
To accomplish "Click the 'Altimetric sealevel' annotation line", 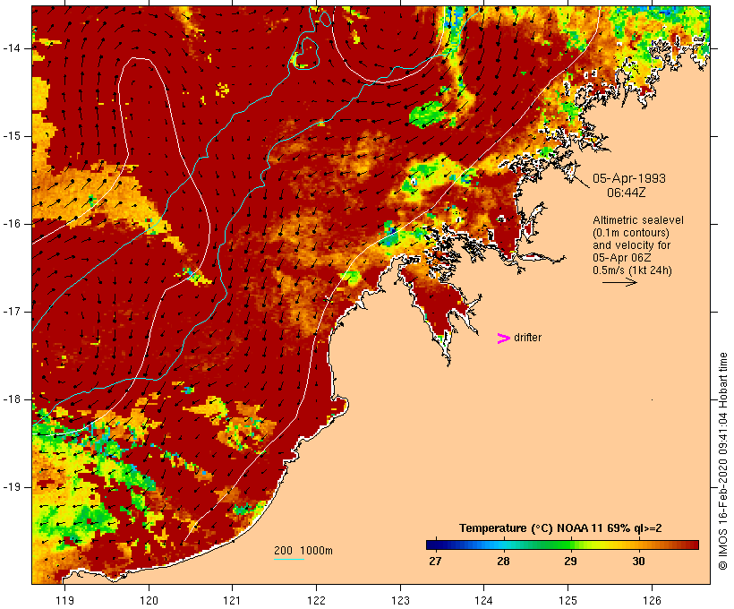I will [x=638, y=220].
